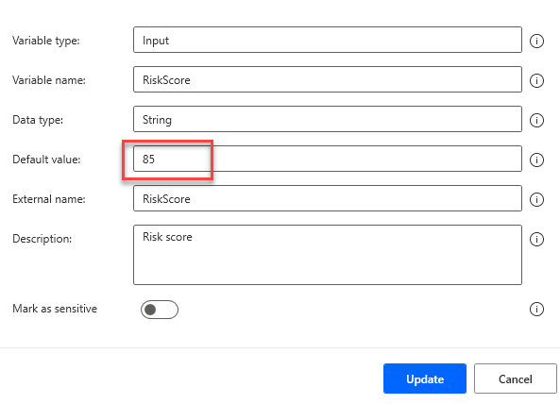
Task: Select the Variable name label
Action: coord(49,80)
